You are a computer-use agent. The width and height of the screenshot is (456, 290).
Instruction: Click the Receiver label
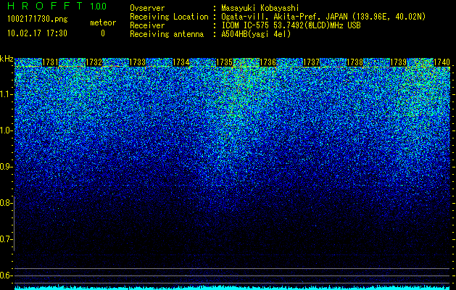coord(147,25)
